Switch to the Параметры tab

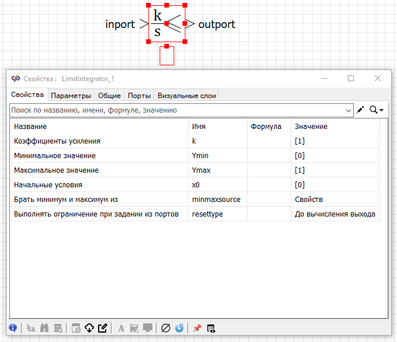(x=71, y=96)
